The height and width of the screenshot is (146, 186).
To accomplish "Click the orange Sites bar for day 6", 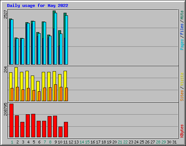I will pyautogui.click(x=39, y=96).
